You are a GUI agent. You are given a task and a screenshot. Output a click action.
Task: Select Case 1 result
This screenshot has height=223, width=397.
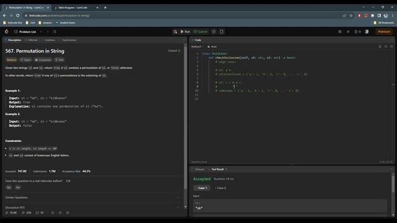[x=202, y=188]
